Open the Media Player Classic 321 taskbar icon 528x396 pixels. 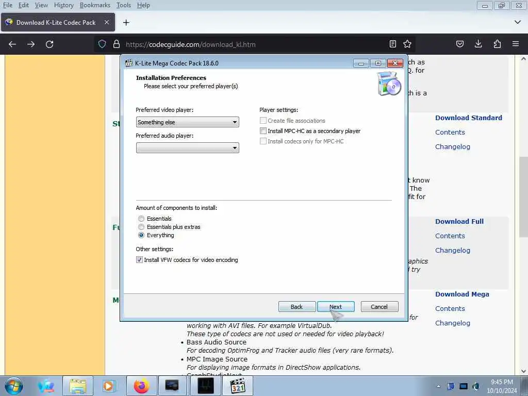[238, 386]
